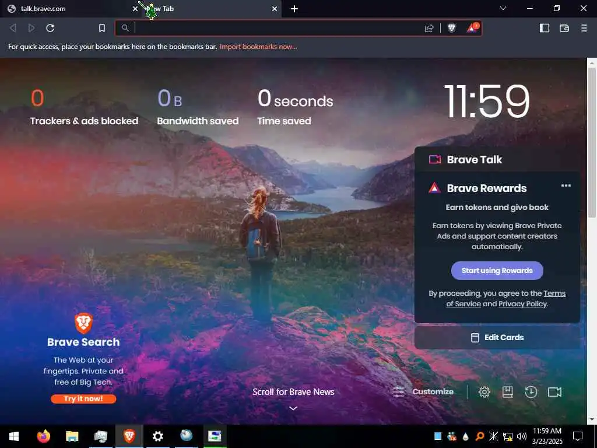Click the search magnifier in the address bar
This screenshot has width=597, height=448.
[125, 28]
